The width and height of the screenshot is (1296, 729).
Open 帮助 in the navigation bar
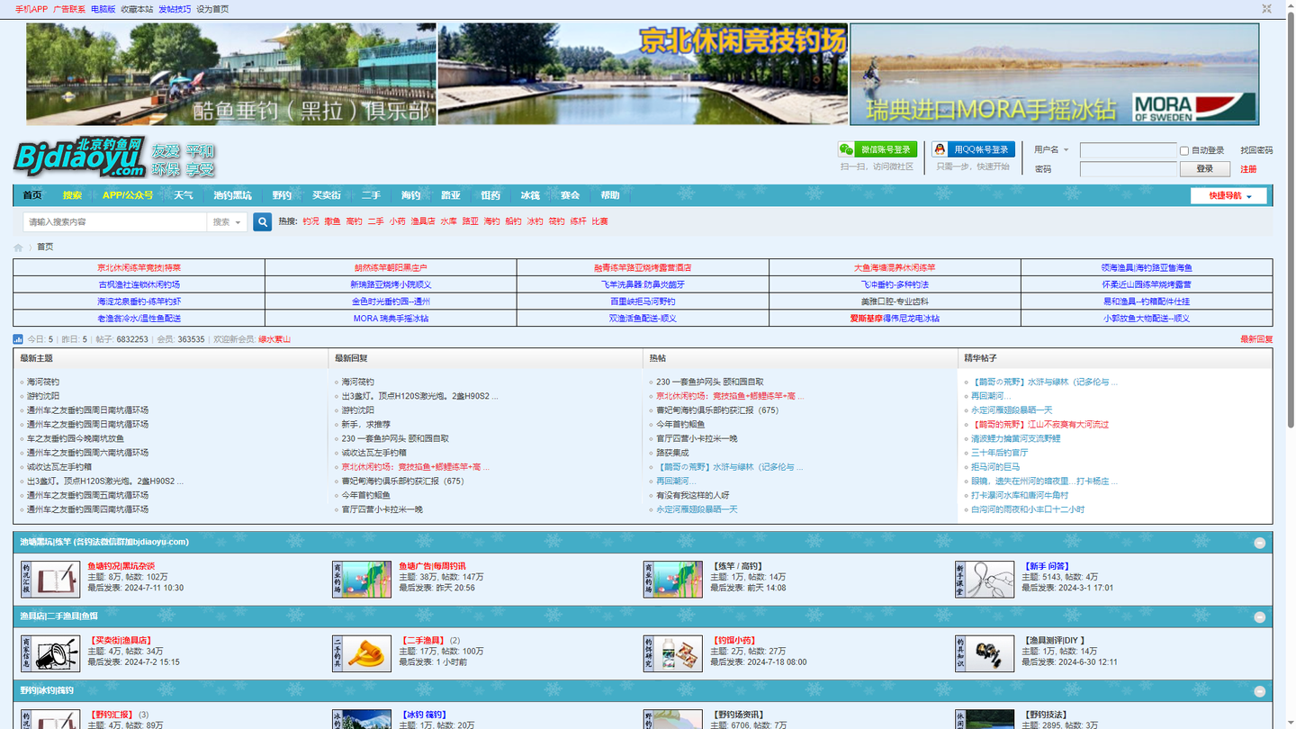pos(610,195)
